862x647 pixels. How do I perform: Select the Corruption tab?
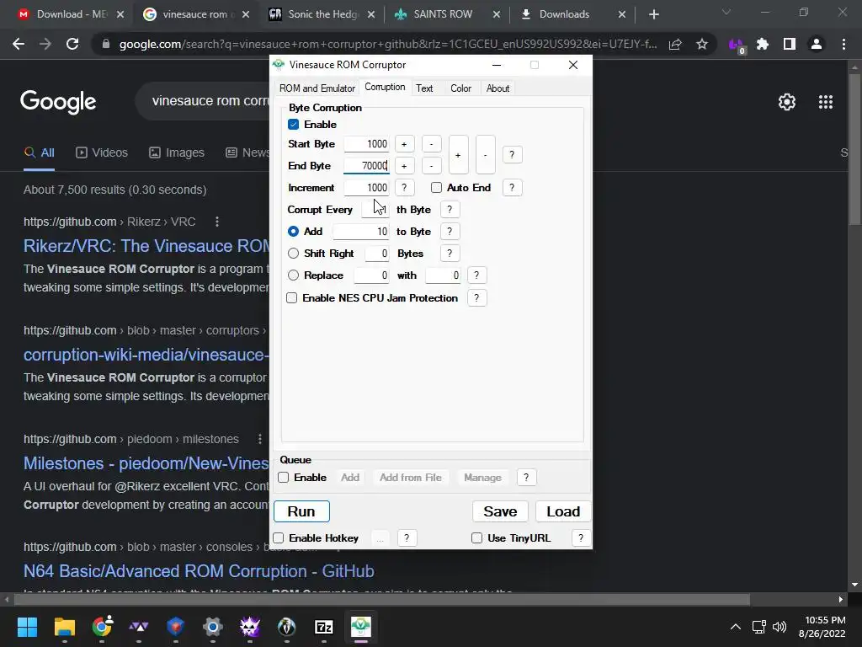tap(385, 87)
